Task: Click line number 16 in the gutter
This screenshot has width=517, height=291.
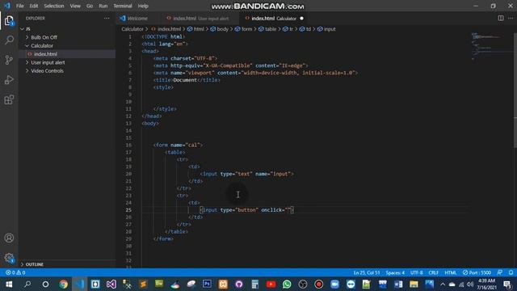Action: click(128, 145)
